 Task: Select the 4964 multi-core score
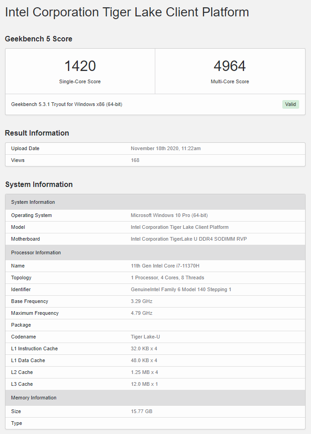229,66
